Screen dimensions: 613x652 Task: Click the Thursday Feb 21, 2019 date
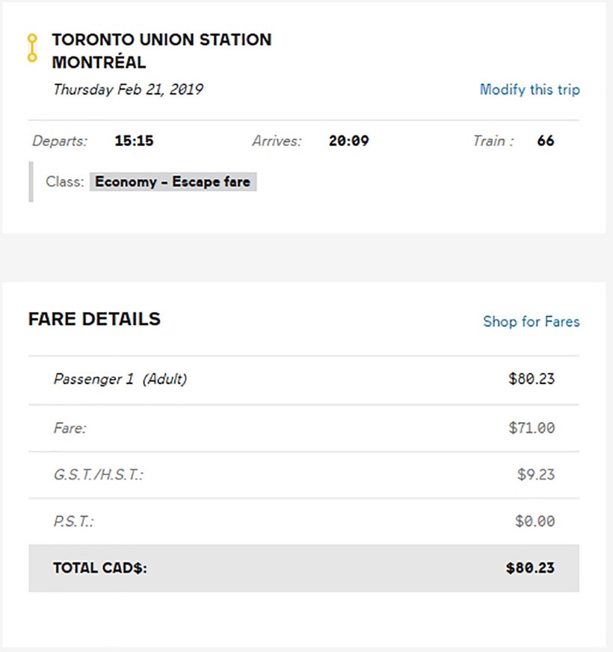128,90
